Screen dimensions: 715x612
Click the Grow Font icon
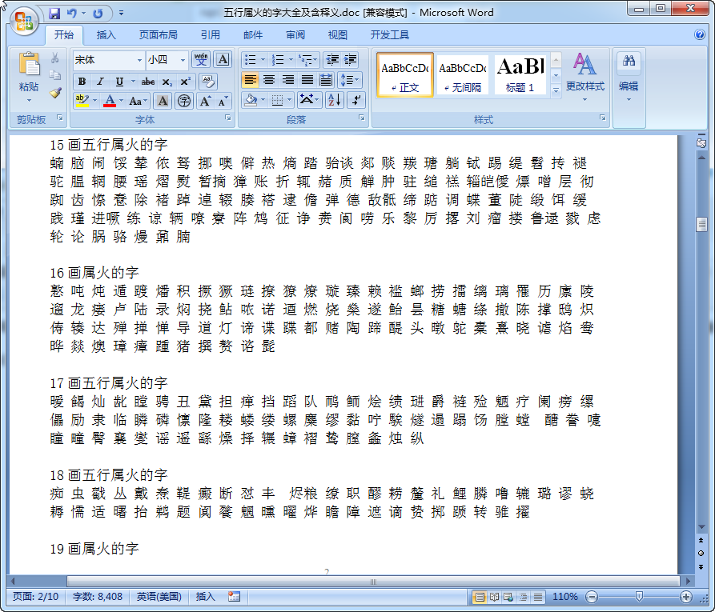click(205, 101)
